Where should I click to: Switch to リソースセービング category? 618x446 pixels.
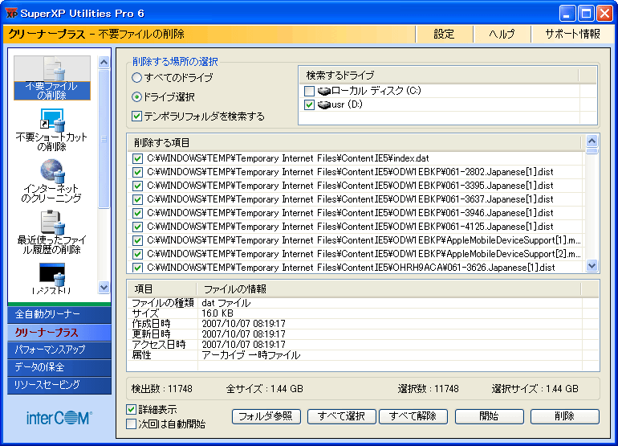point(59,385)
